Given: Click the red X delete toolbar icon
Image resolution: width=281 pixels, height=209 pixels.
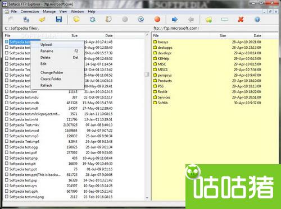Looking at the screenshot, I should tap(241, 20).
